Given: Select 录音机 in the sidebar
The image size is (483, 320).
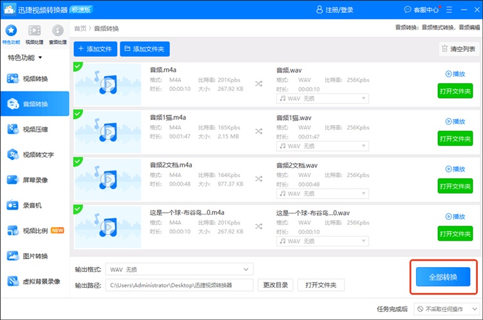Looking at the screenshot, I should click(35, 205).
